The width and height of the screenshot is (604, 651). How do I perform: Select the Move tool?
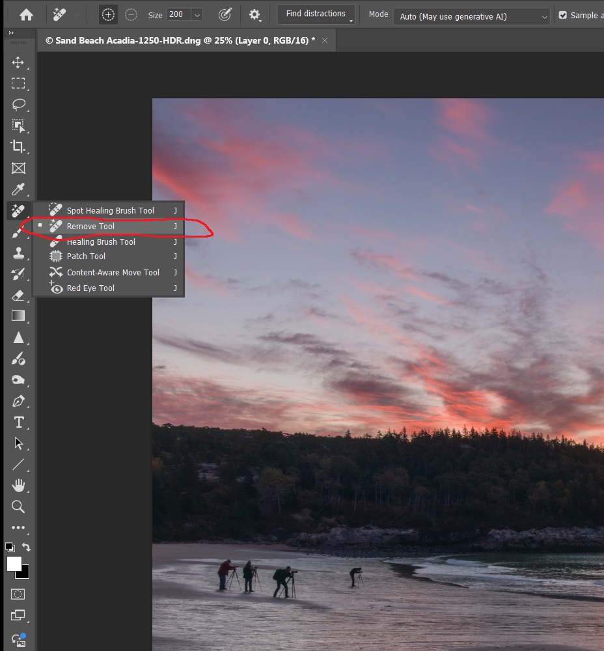click(18, 62)
